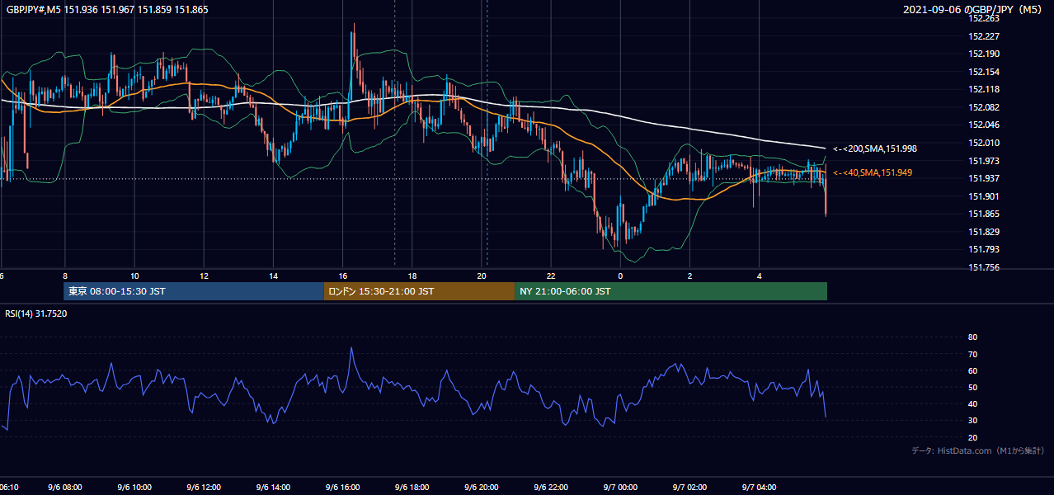Image resolution: width=1054 pixels, height=495 pixels.
Task: Click the 151.937 price axis label
Action: [x=983, y=178]
